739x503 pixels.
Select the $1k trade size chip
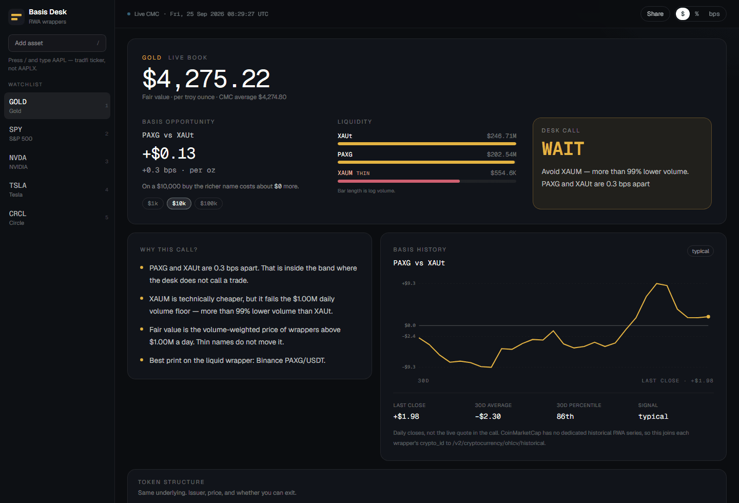coord(153,204)
